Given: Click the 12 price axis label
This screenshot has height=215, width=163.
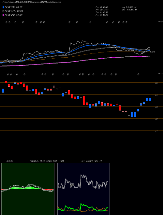Looking at the screenshot, I should [x=156, y=119].
